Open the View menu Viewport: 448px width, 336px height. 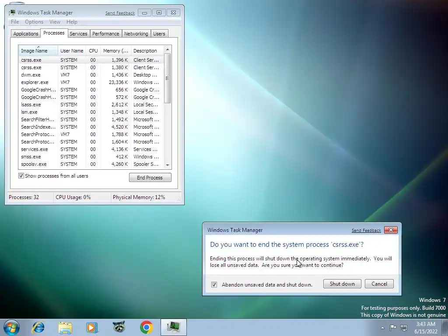pos(55,22)
